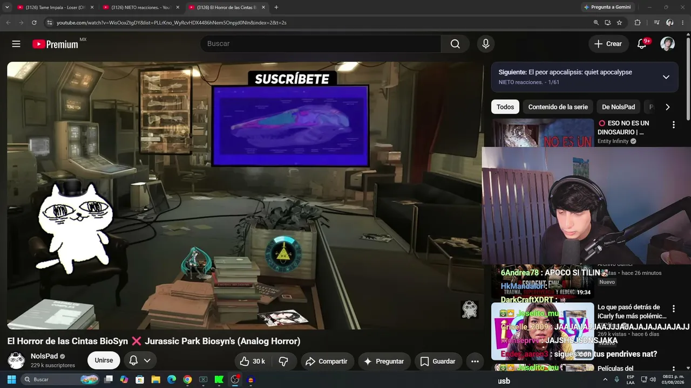Go back to the previous page

[8, 23]
